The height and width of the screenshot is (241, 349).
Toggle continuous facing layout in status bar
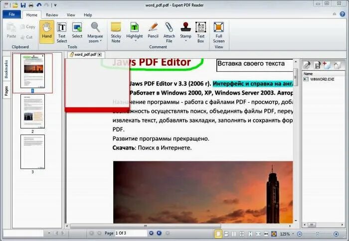pos(242,234)
